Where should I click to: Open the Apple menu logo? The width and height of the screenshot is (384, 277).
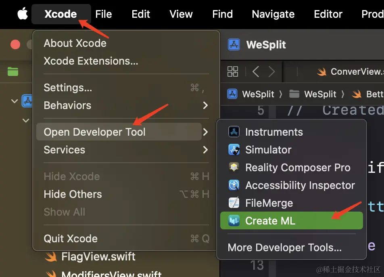point(23,14)
